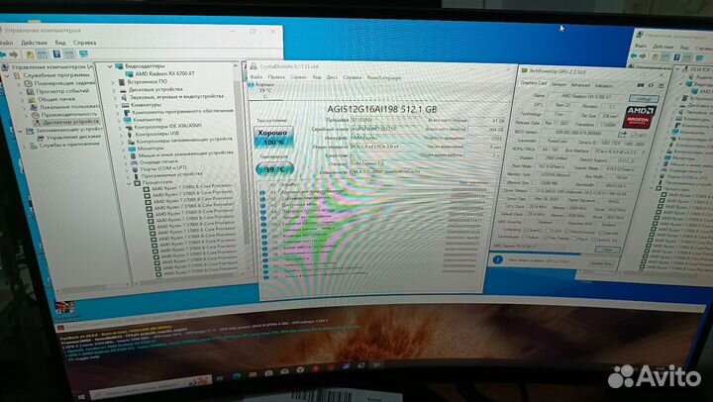713x402 pixels.
Task: Expand the Дисковые устройства device category
Action: pos(115,90)
